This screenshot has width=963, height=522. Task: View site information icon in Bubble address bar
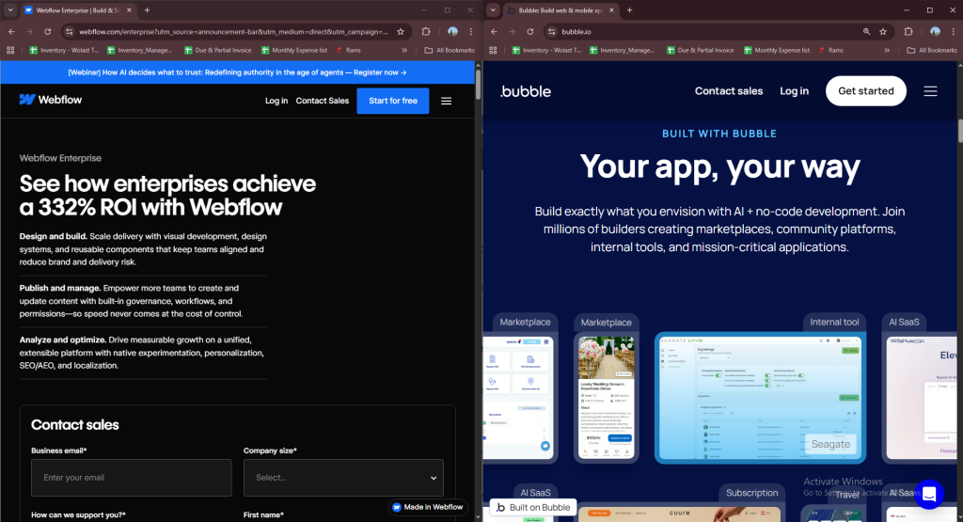point(552,31)
